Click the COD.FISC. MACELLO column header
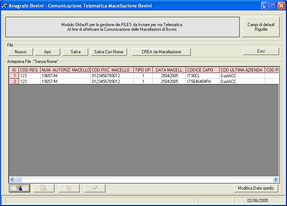Viewport: 287px width, 206px height. point(112,70)
